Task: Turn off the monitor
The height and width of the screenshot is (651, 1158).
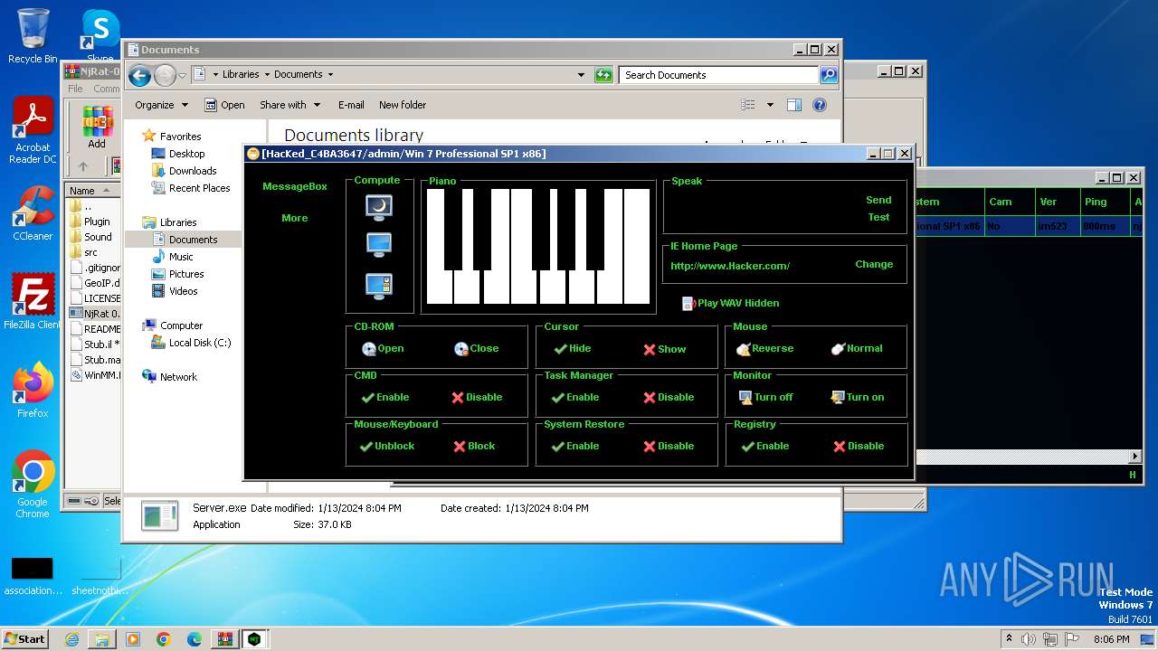Action: pyautogui.click(x=765, y=397)
